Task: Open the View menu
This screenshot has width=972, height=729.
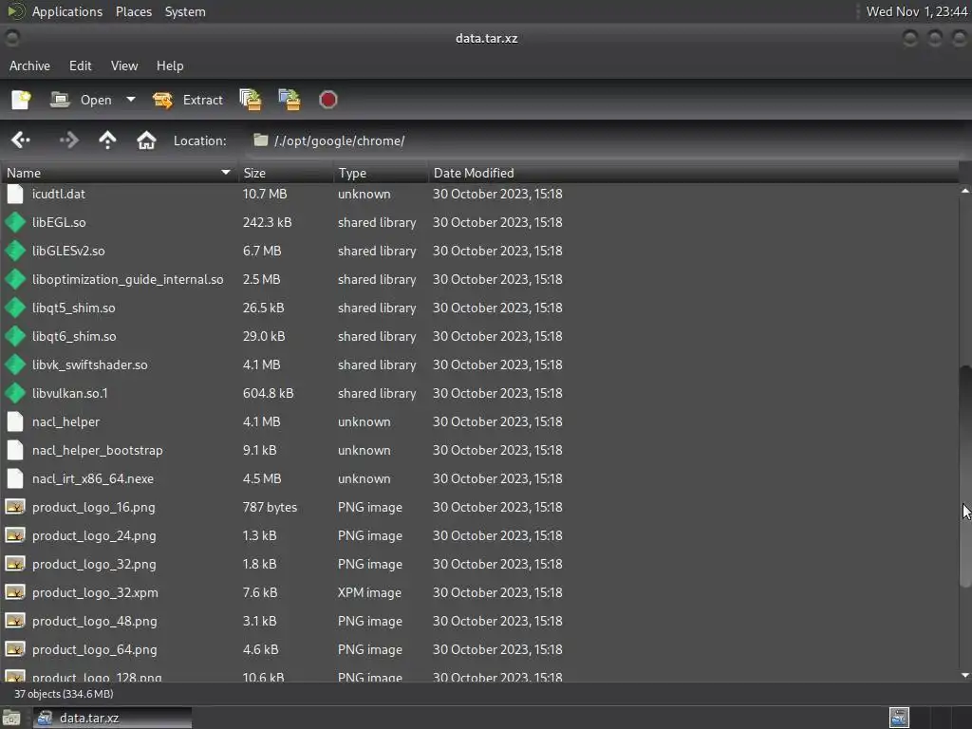Action: coord(124,65)
